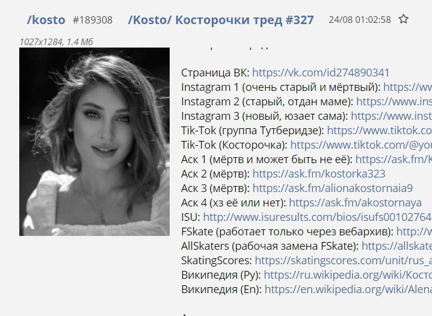Open the AllSkaters replacement link
The height and width of the screenshot is (316, 432).
click(397, 246)
